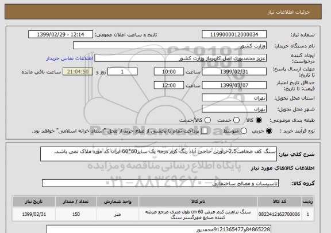Viewport: 331px width, 233px height.
Task: Click the remaining time field 21:04:50
Action: tap(78, 72)
